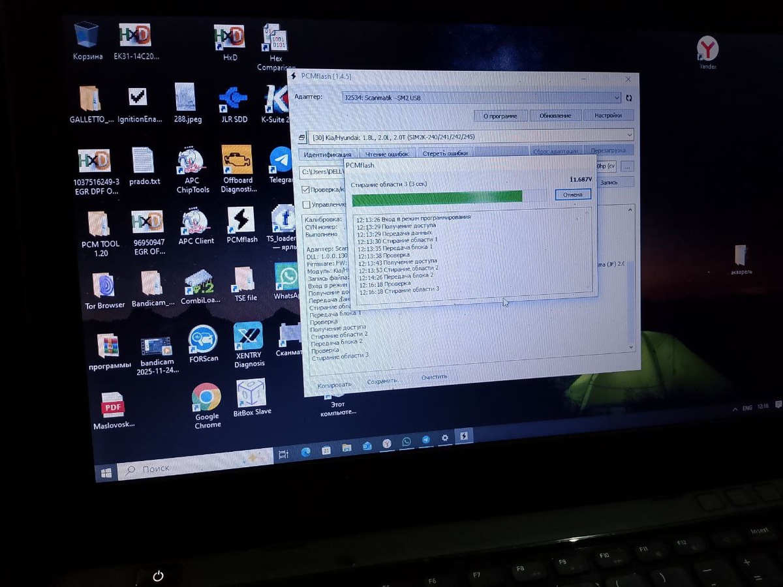Viewport: 783px width, 587px height.
Task: Click the file browse ellipsis button
Action: pos(626,166)
